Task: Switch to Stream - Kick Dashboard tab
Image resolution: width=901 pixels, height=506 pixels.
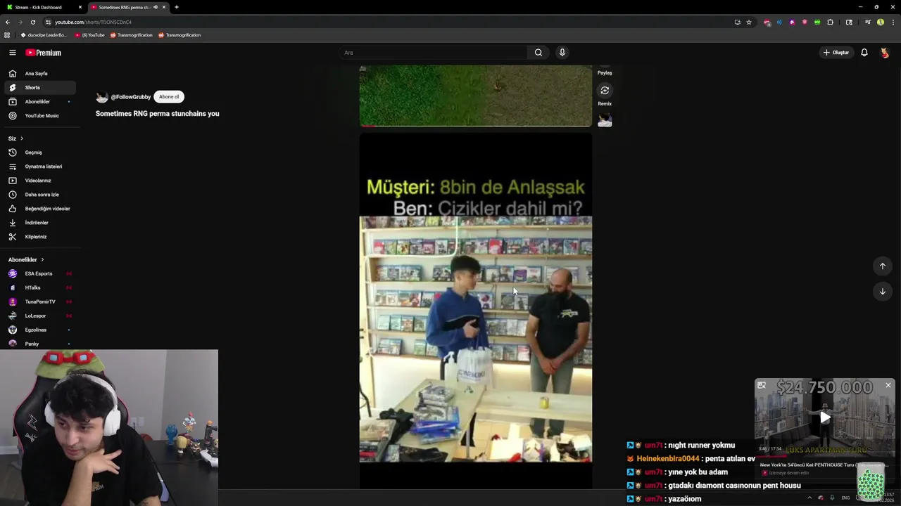Action: [42, 7]
